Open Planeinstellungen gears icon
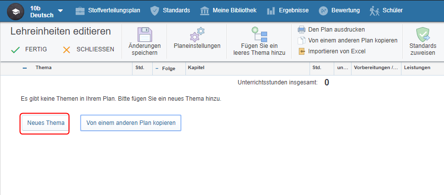This screenshot has height=195, width=444. [x=197, y=35]
